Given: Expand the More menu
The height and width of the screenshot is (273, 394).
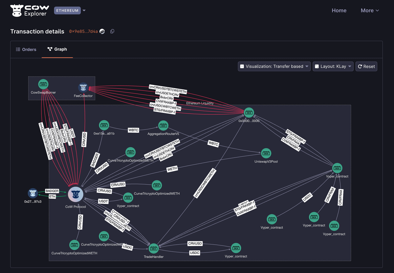Looking at the screenshot, I should coord(370,10).
